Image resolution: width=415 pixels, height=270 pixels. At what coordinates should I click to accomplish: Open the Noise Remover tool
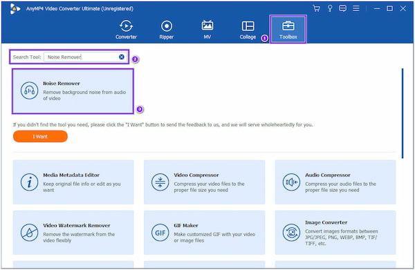click(73, 91)
